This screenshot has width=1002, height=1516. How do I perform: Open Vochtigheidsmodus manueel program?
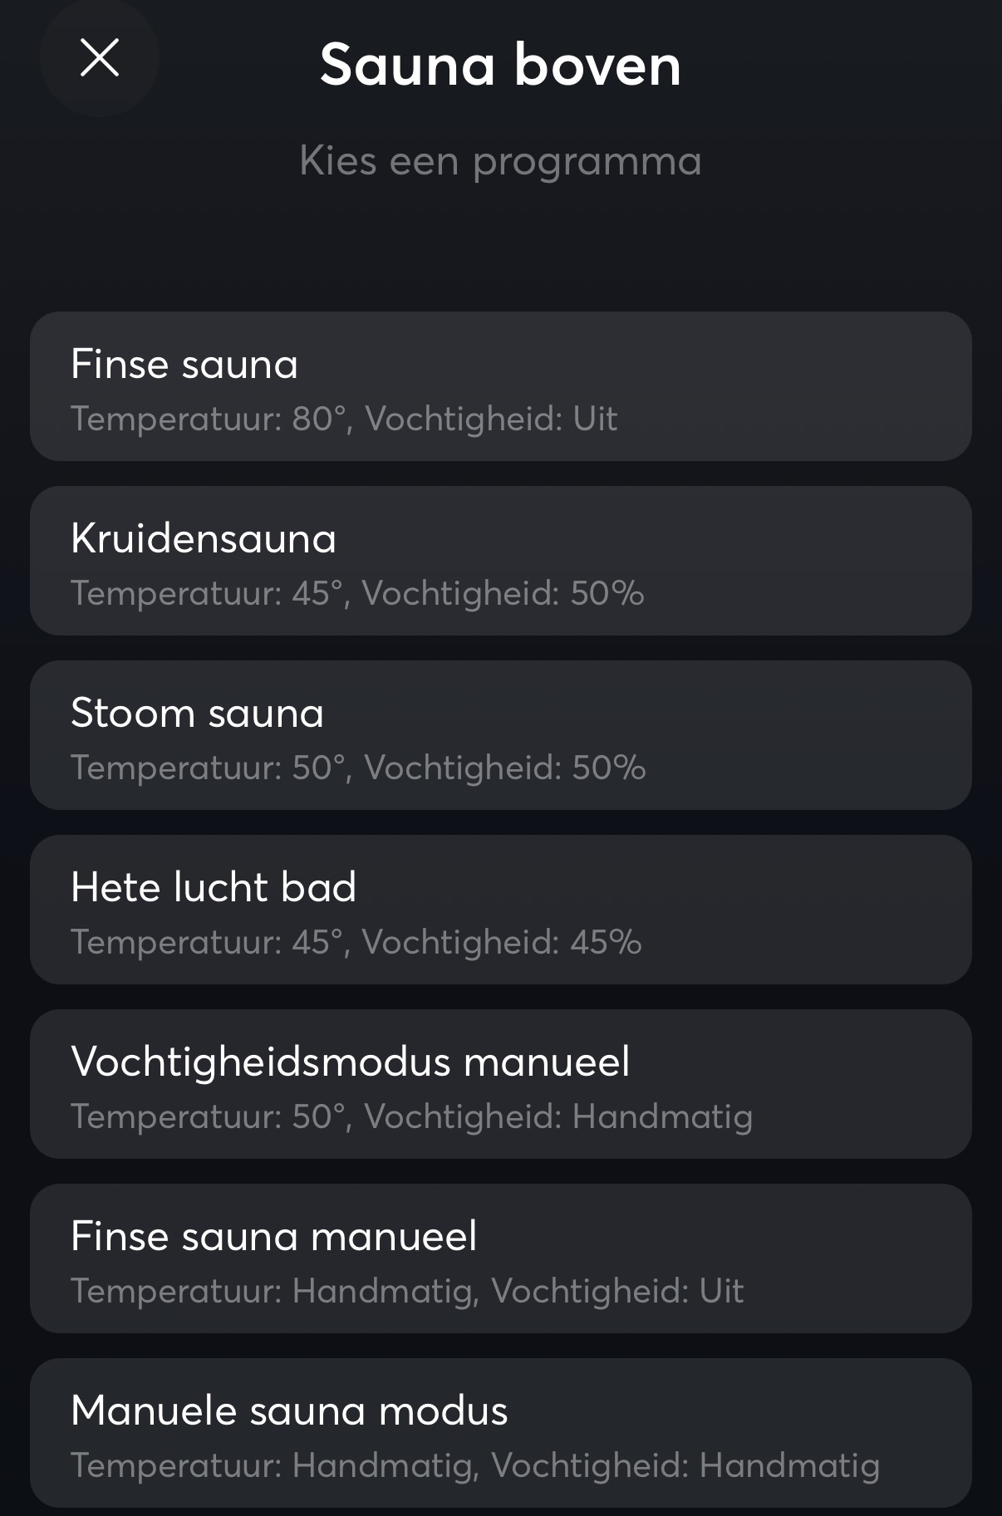(x=500, y=1084)
